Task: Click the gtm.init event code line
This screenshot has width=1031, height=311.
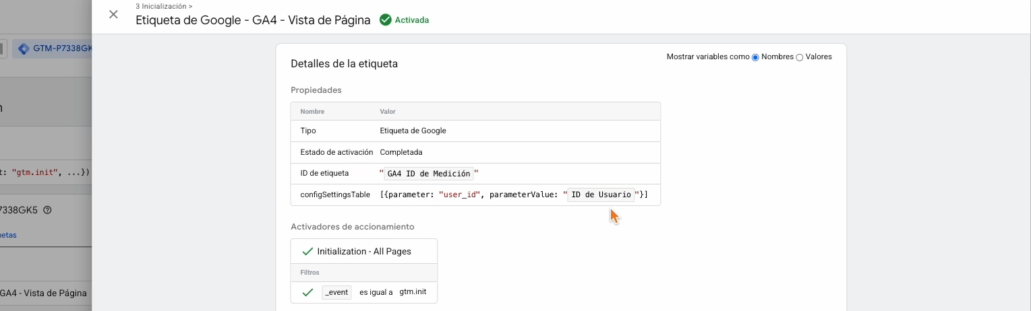Action: coord(45,172)
